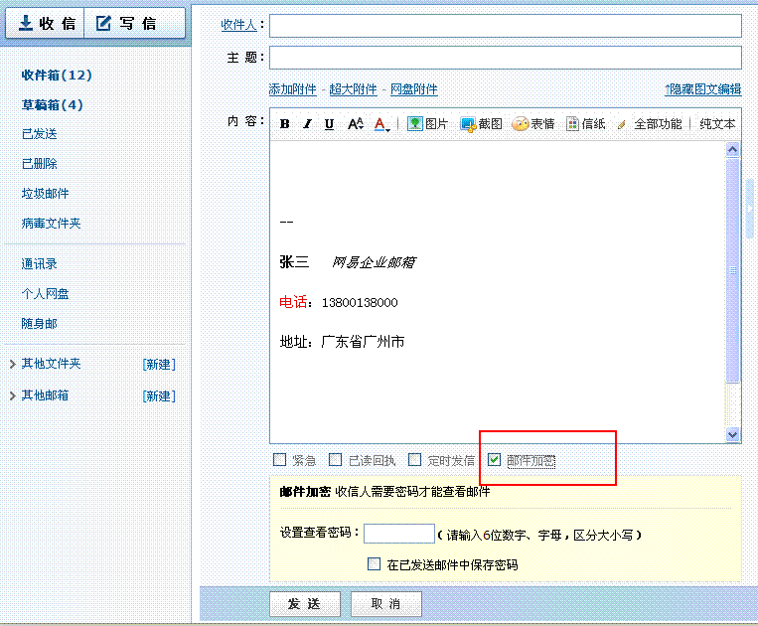This screenshot has width=758, height=626.
Task: Click the 收件人 recipient link
Action: (x=238, y=25)
